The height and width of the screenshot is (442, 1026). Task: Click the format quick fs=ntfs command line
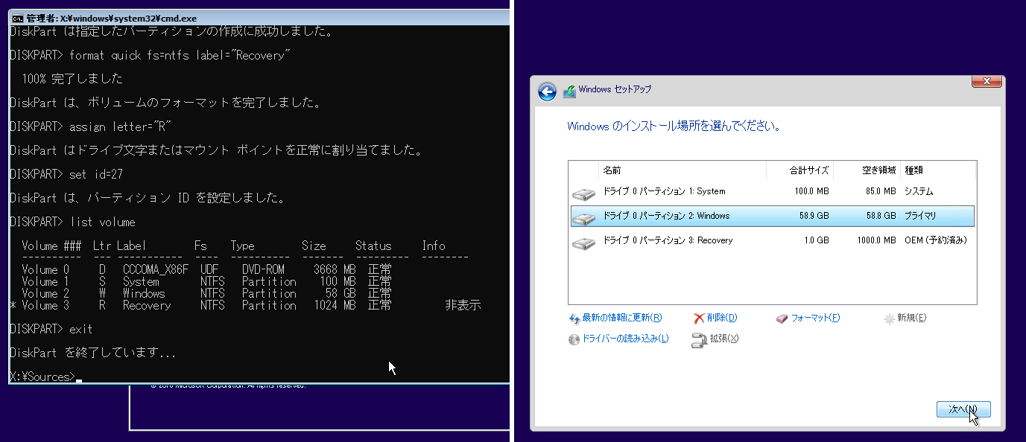150,55
